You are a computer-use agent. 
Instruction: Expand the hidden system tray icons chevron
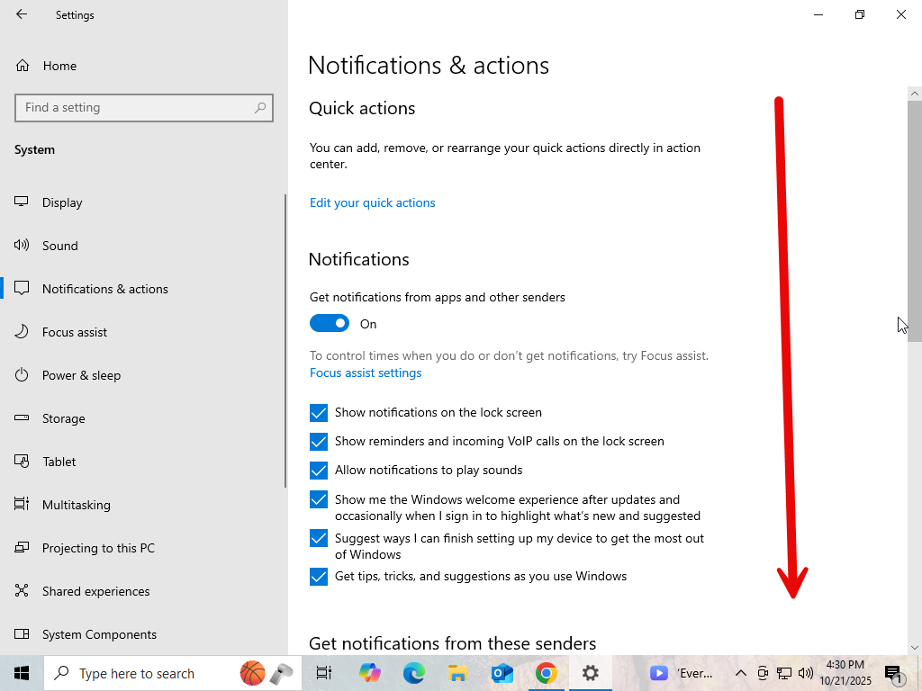click(741, 673)
